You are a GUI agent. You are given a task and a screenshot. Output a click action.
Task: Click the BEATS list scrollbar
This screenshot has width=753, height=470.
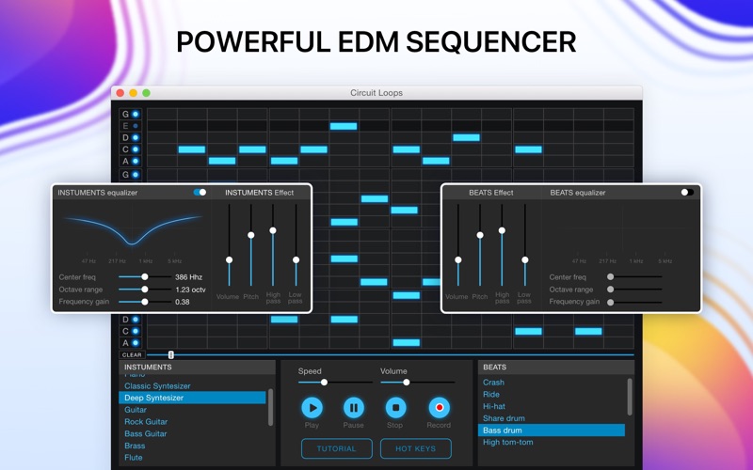630,397
